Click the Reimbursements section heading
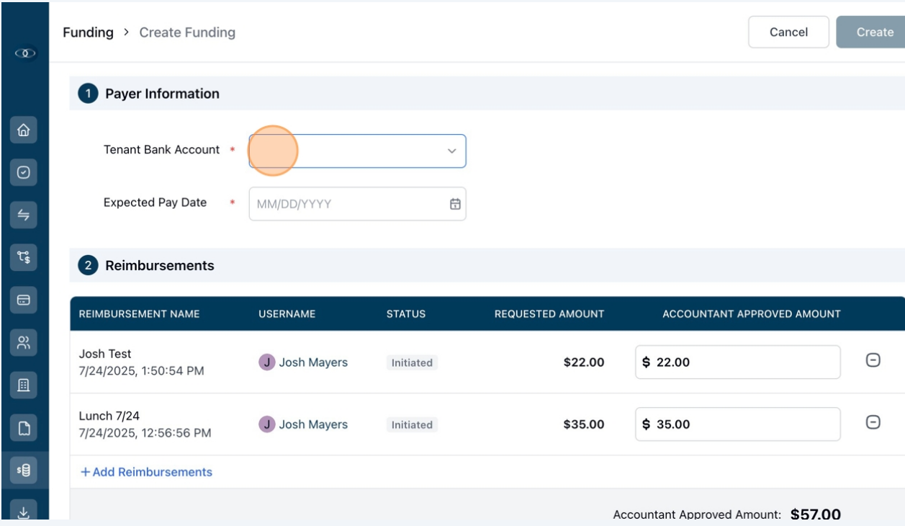This screenshot has width=905, height=526. coord(160,266)
